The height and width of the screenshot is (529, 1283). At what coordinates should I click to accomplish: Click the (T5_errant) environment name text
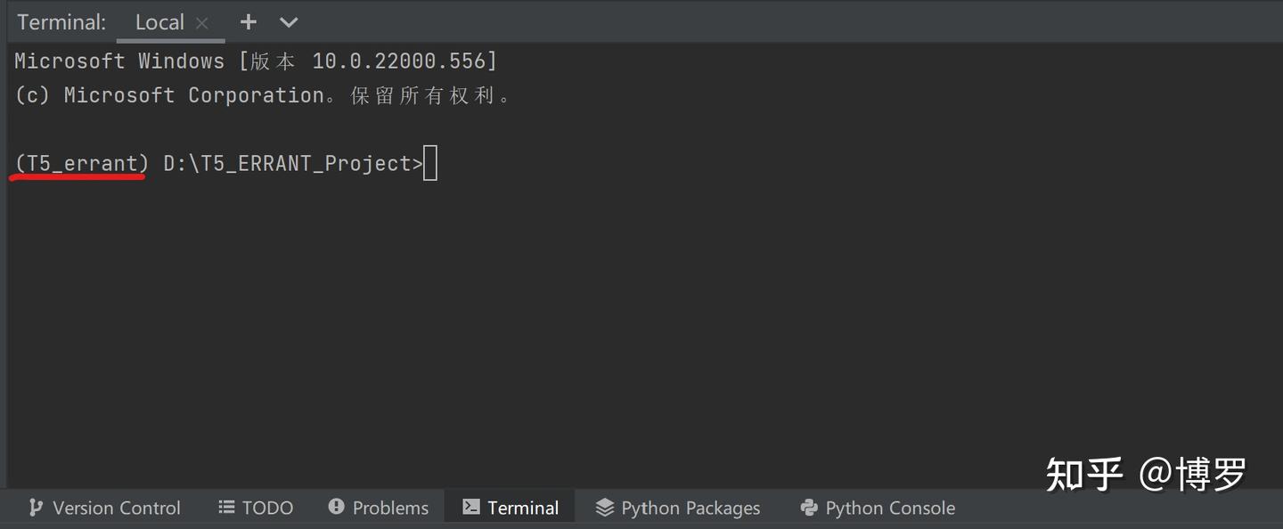82,164
